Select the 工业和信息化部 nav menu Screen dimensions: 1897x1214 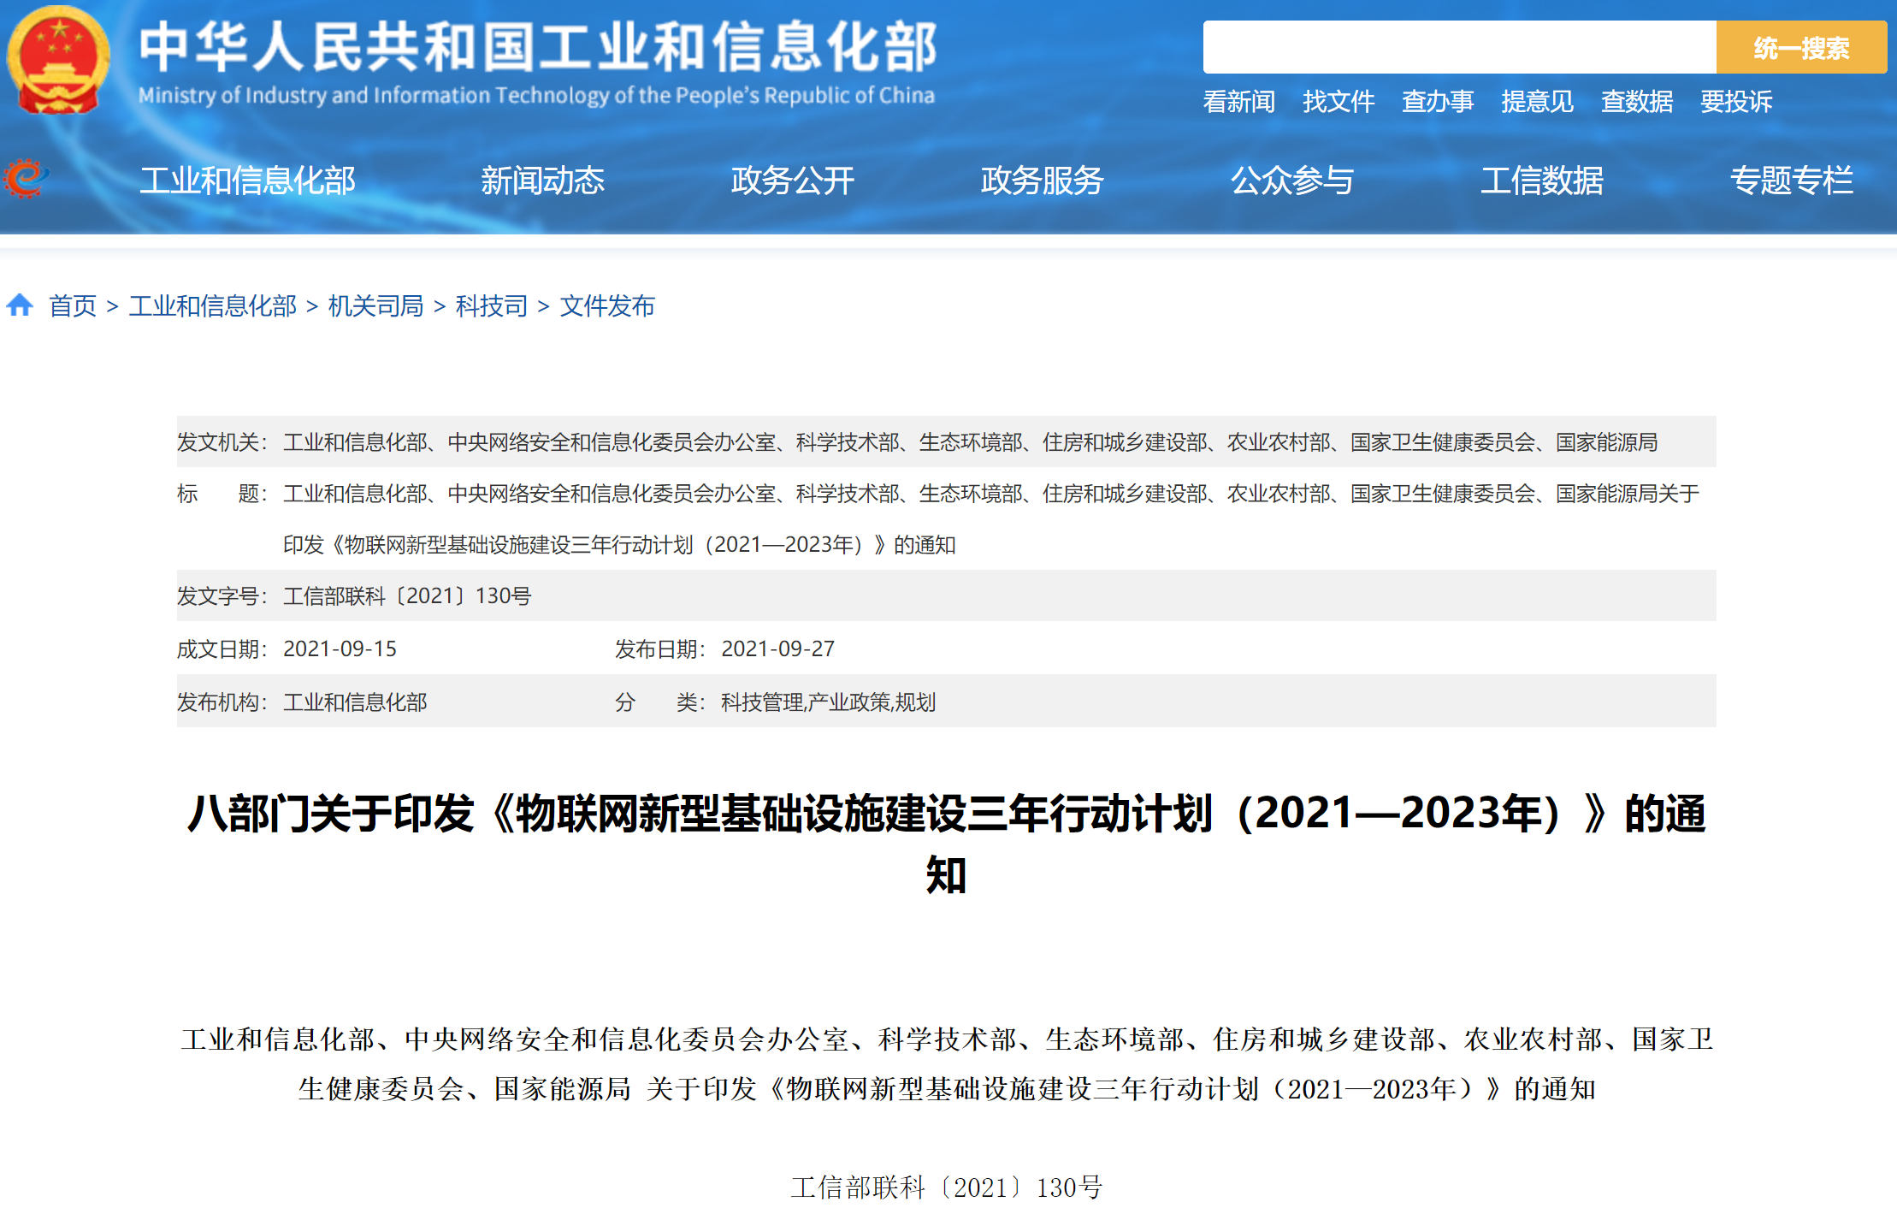click(x=247, y=181)
